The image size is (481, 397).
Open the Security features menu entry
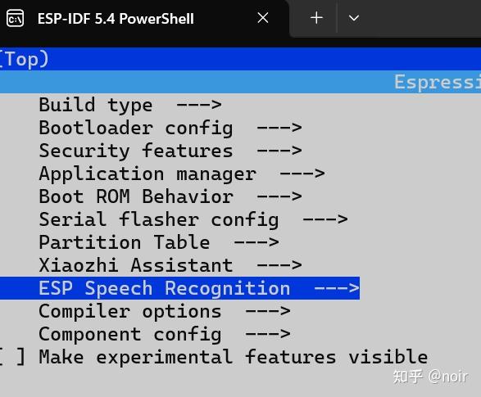point(170,151)
